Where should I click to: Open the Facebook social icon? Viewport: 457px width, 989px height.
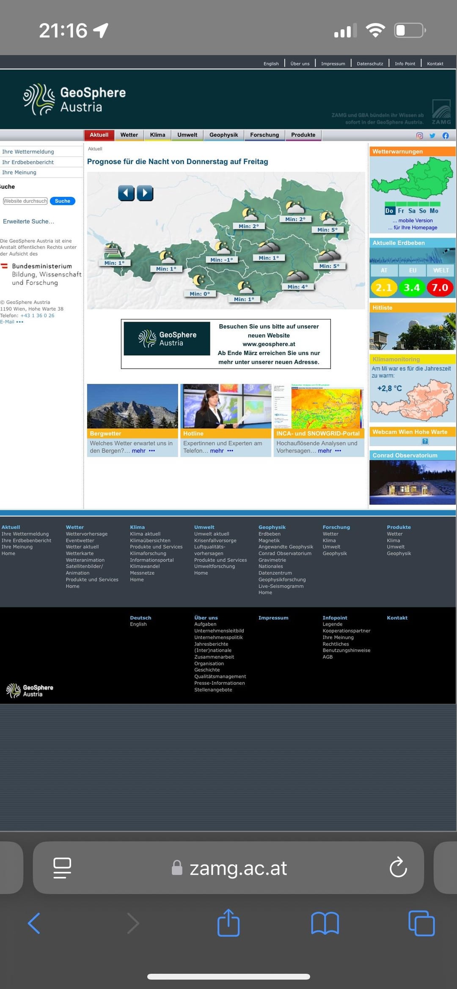tap(446, 136)
